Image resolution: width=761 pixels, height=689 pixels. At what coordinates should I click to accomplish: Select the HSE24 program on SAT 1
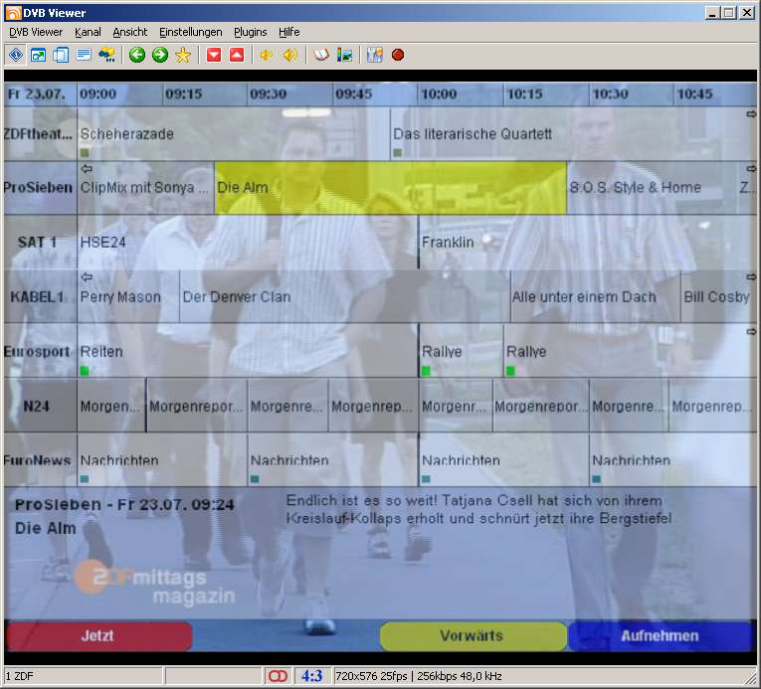(248, 243)
